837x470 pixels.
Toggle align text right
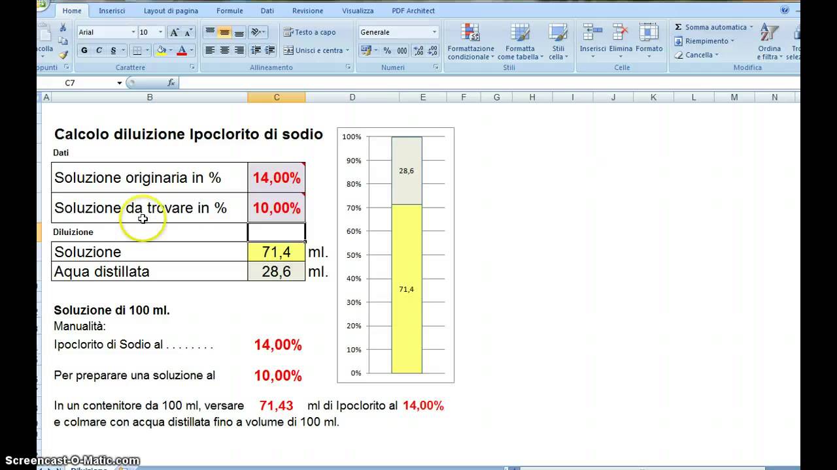(239, 50)
